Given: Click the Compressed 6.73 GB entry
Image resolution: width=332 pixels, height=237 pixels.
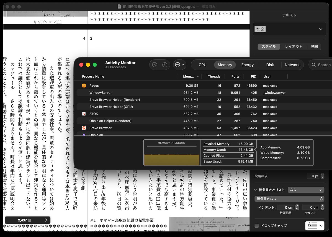Looking at the screenshot, I should pos(285,158).
